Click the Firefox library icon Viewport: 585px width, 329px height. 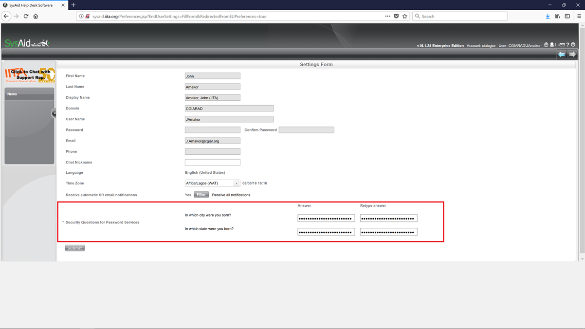tap(557, 16)
